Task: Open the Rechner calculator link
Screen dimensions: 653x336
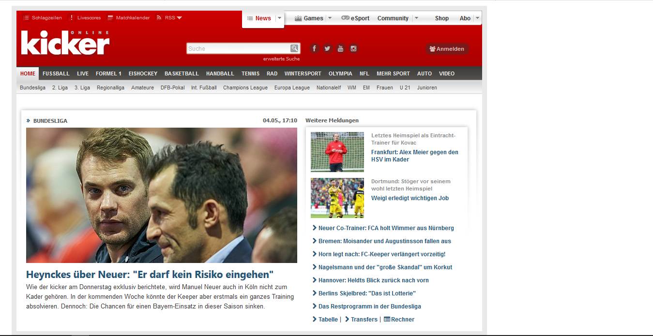Action: pyautogui.click(x=402, y=320)
